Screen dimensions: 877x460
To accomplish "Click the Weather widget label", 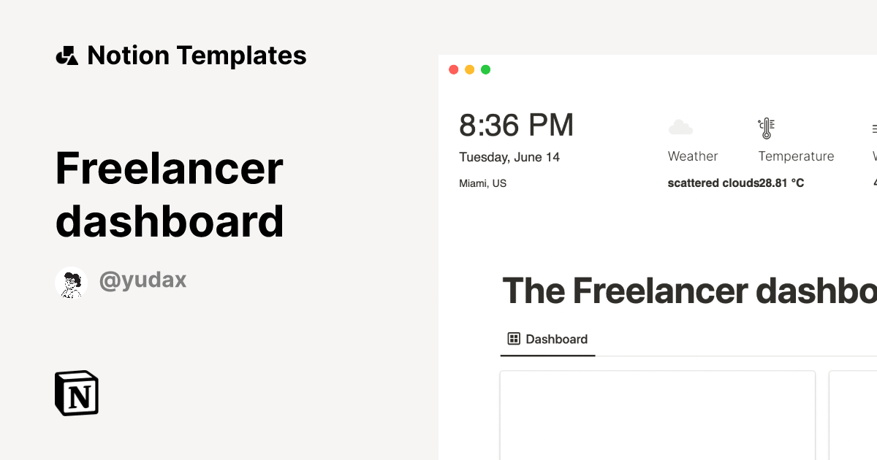I will click(x=693, y=156).
